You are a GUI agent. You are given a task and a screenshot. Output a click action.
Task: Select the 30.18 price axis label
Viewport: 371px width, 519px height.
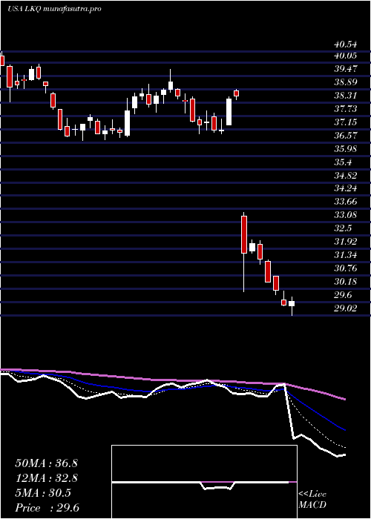(346, 281)
